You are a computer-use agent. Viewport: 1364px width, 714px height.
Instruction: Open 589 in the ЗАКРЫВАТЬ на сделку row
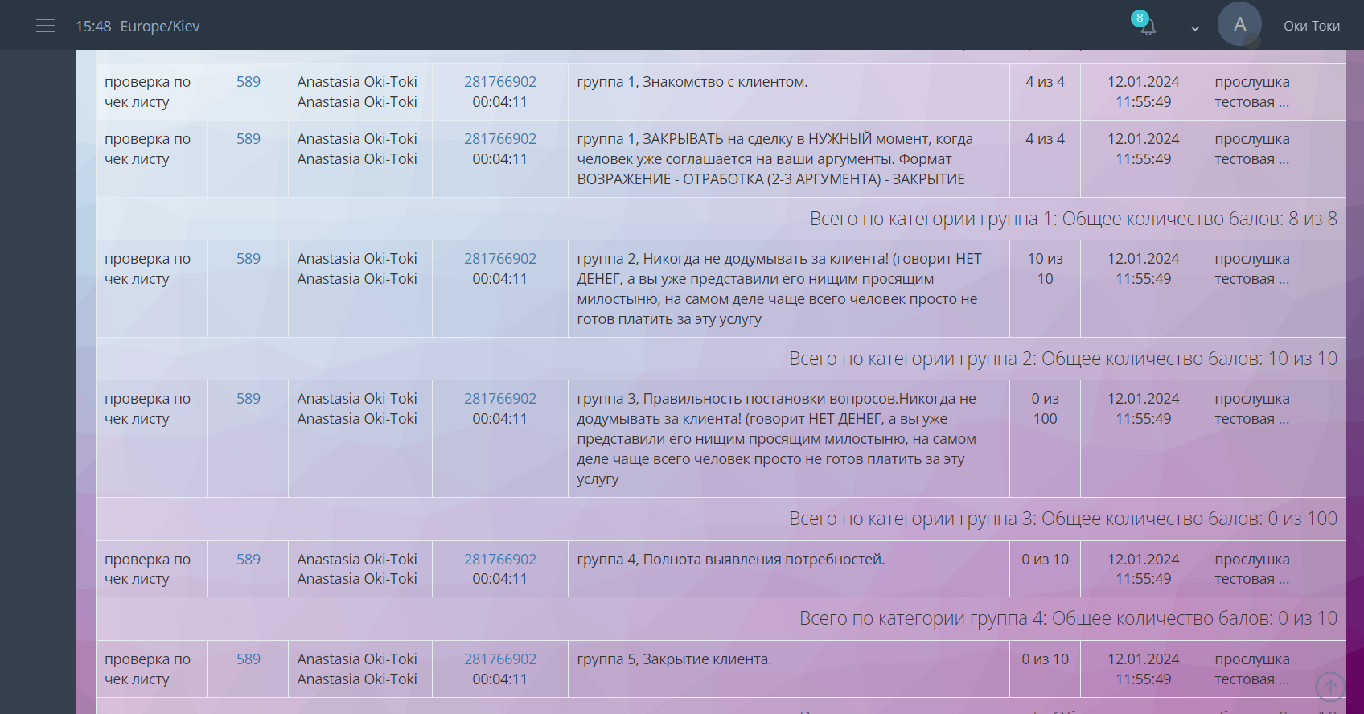click(249, 139)
